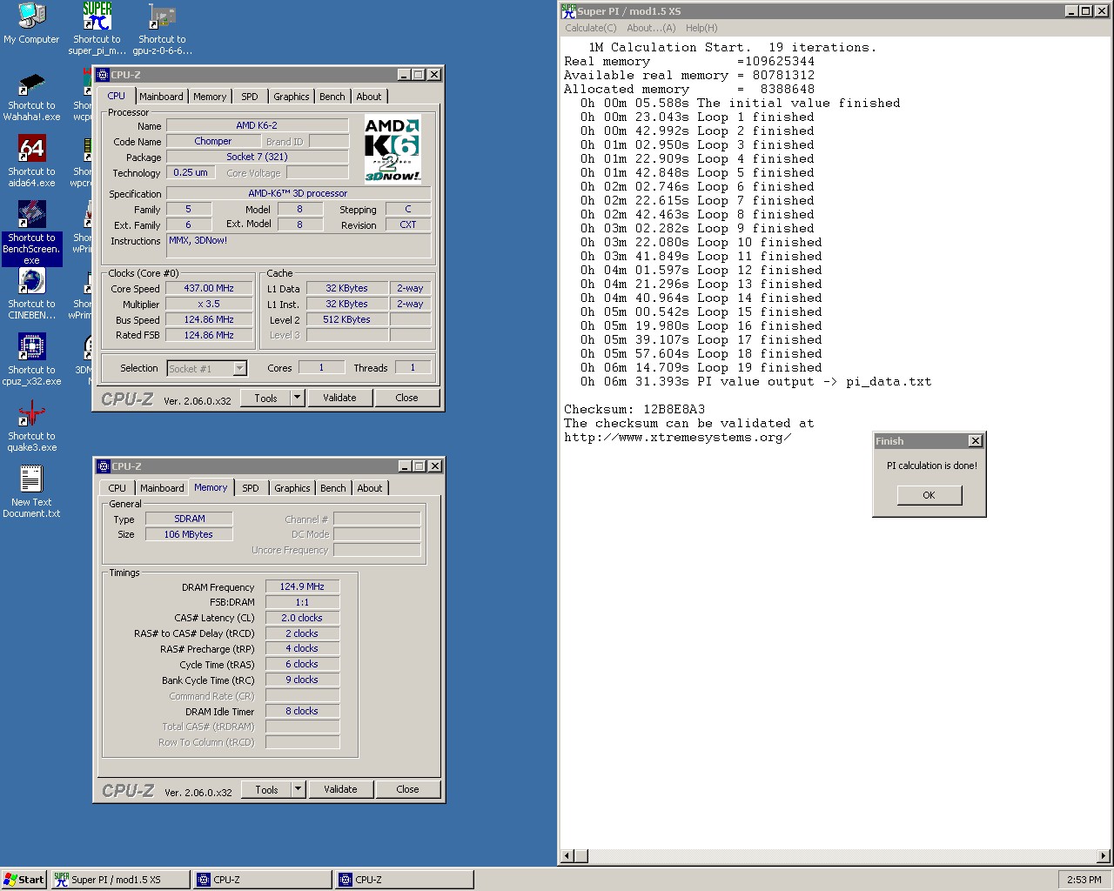Image resolution: width=1114 pixels, height=891 pixels.
Task: Open Memory tab in upper CPU-Z
Action: coord(210,97)
